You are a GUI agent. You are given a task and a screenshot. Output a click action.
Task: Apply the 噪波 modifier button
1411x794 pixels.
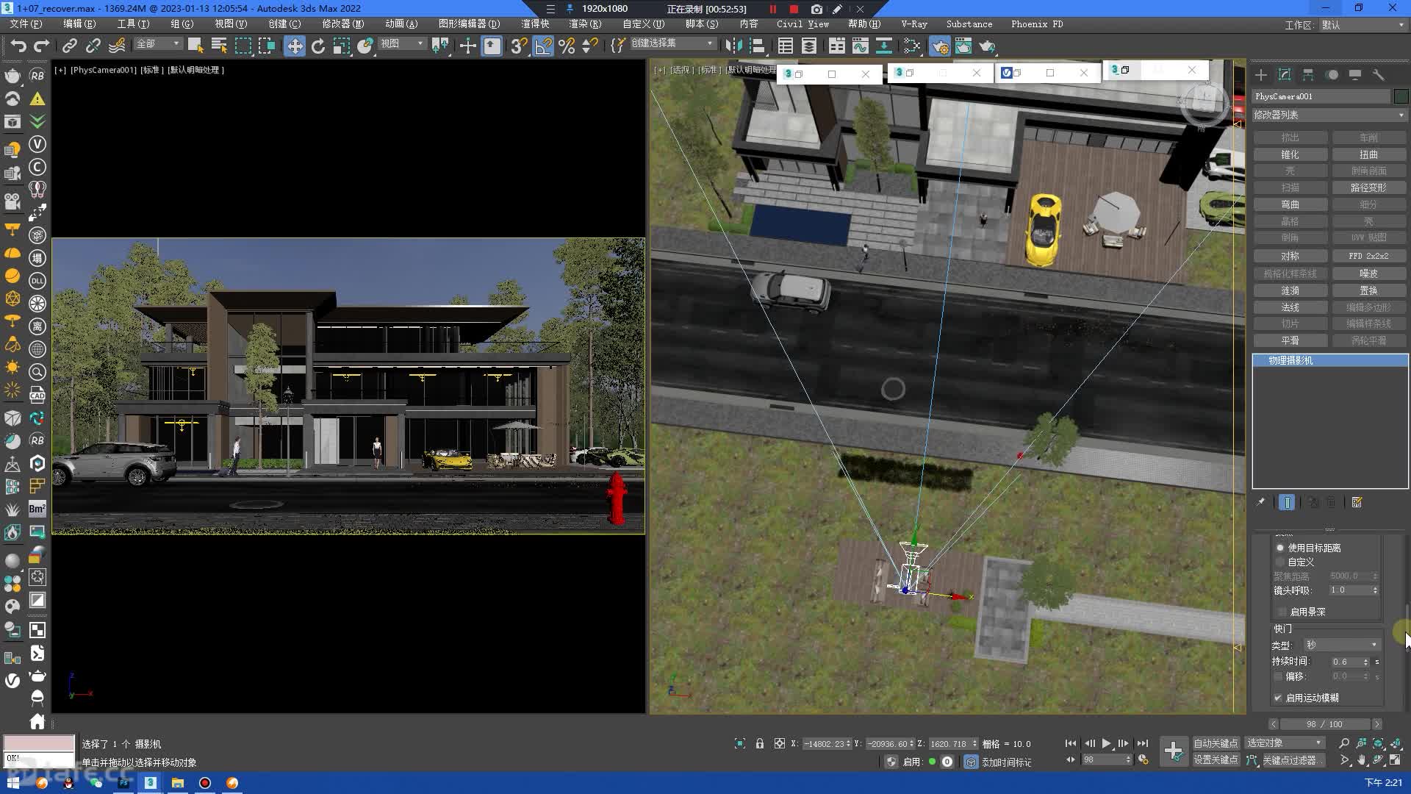(x=1368, y=273)
